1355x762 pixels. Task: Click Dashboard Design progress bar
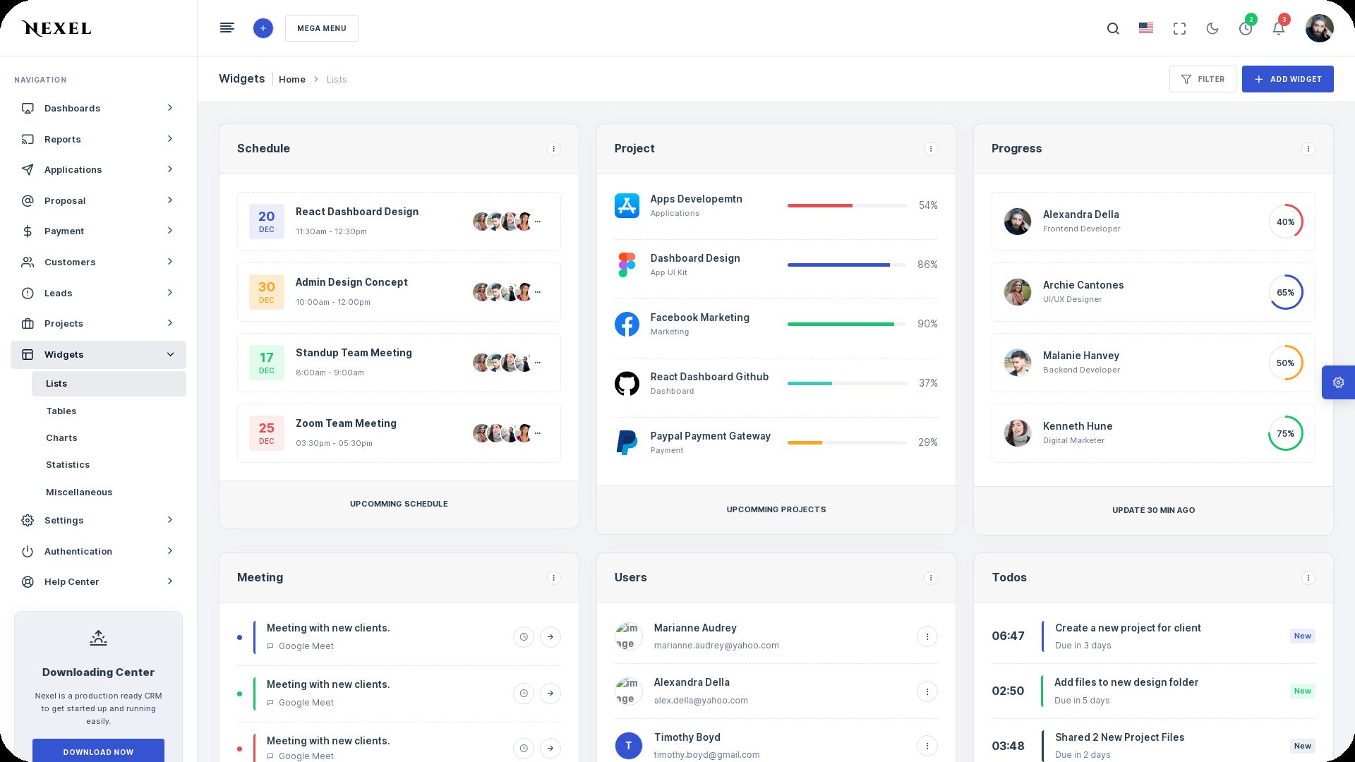point(847,265)
